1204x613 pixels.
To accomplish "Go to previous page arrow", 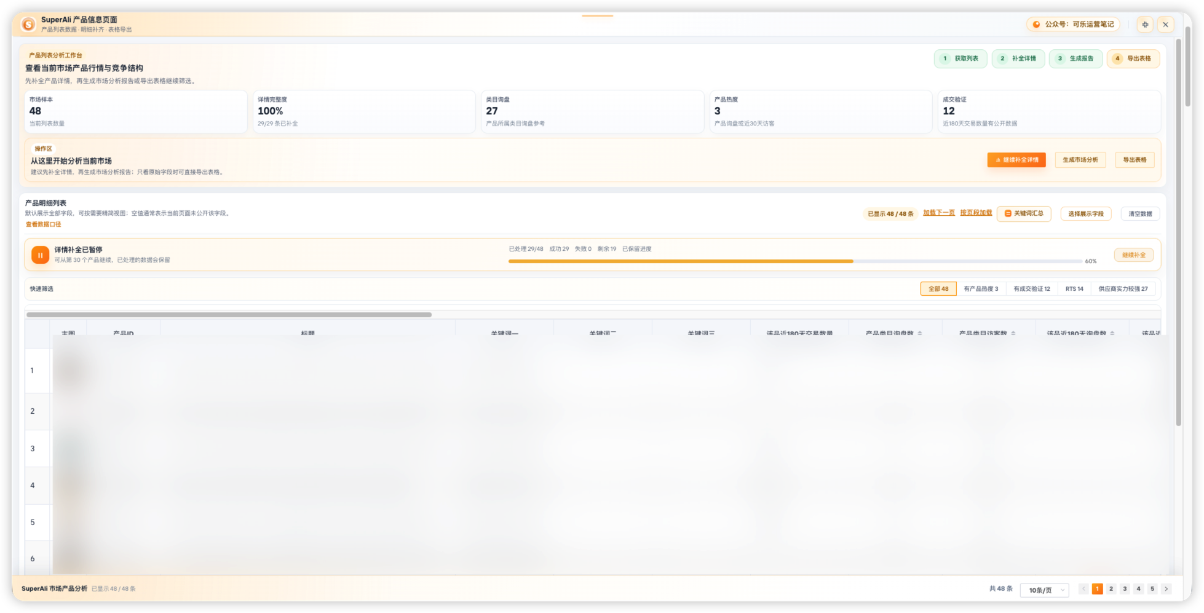I will [x=1083, y=589].
